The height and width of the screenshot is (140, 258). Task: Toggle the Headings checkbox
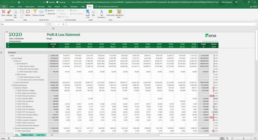click(57, 2)
